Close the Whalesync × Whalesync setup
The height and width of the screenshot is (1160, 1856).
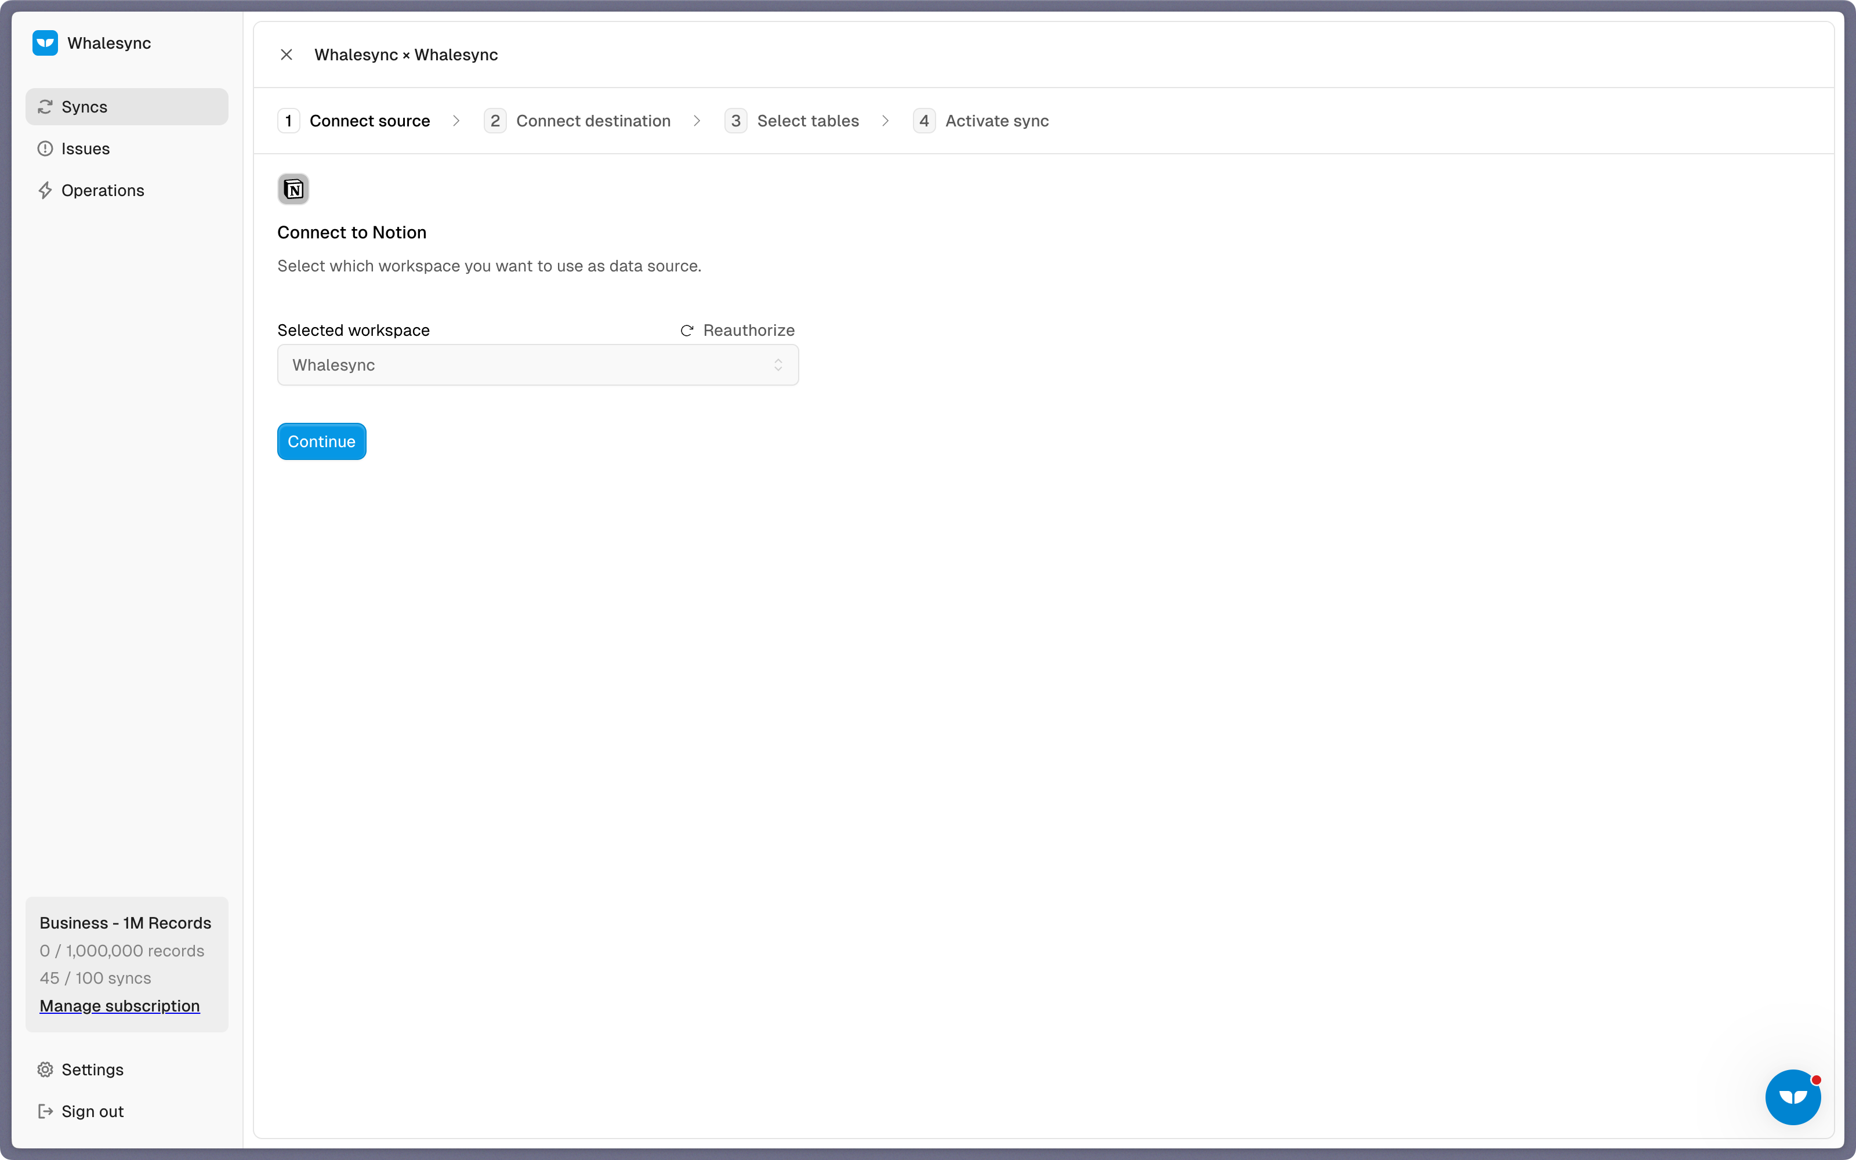[x=286, y=55]
